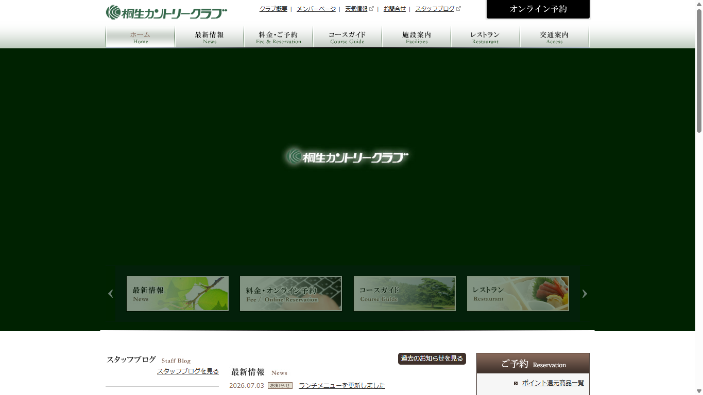This screenshot has width=703, height=395.
Task: Select the 料金・オンライン予約 carousel thumbnail
Action: [291, 294]
